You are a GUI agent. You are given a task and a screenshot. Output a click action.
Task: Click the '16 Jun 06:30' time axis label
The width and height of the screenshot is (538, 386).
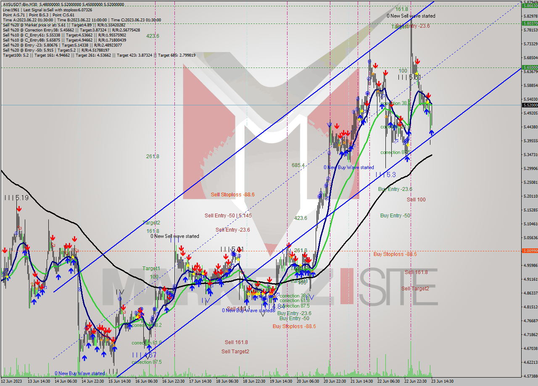tap(146, 381)
